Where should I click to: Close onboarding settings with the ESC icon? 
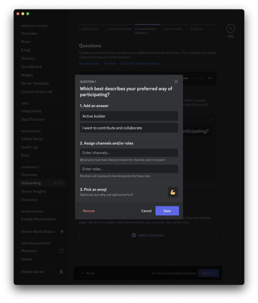pyautogui.click(x=231, y=28)
